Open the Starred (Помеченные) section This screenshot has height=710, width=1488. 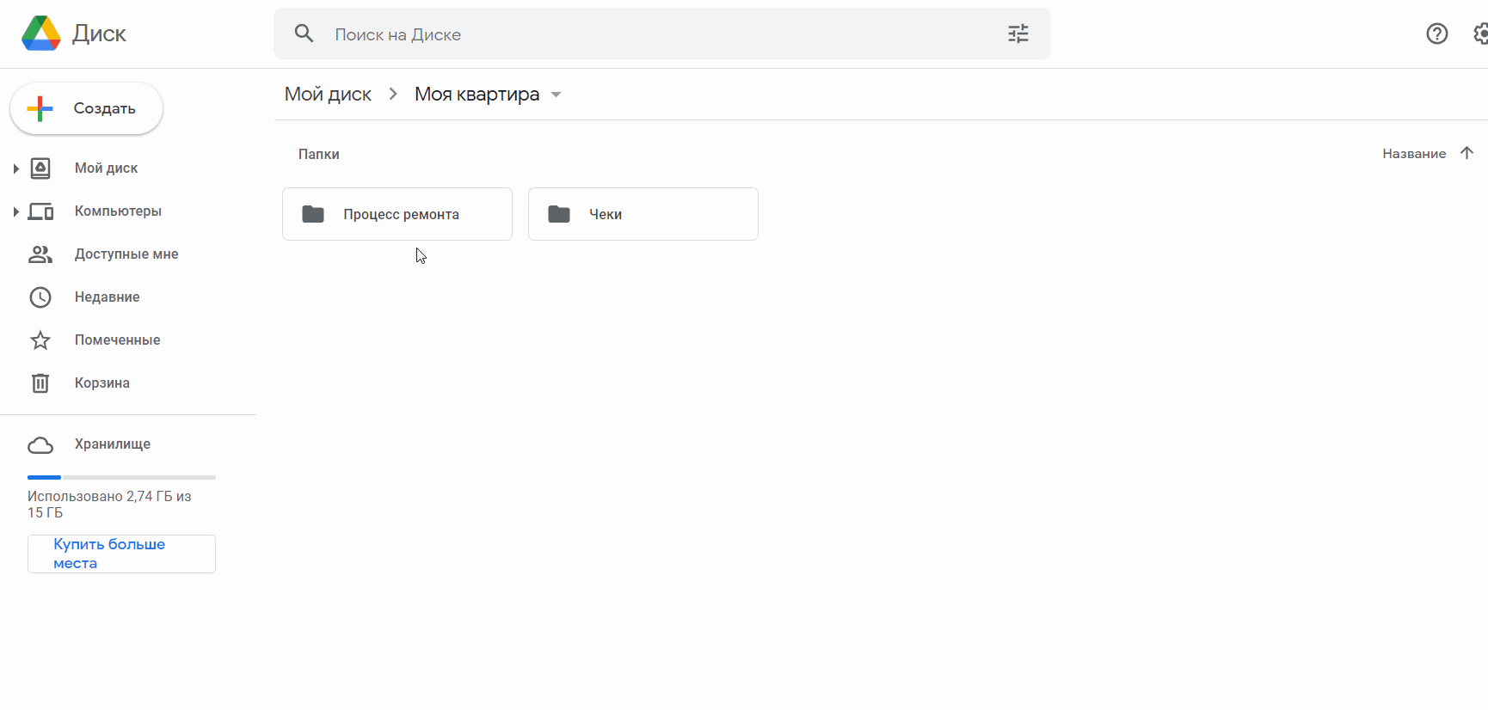117,340
